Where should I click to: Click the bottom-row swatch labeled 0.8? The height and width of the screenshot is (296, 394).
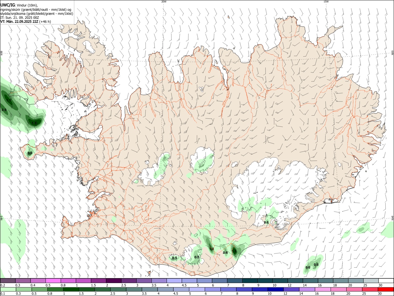(x=55, y=289)
